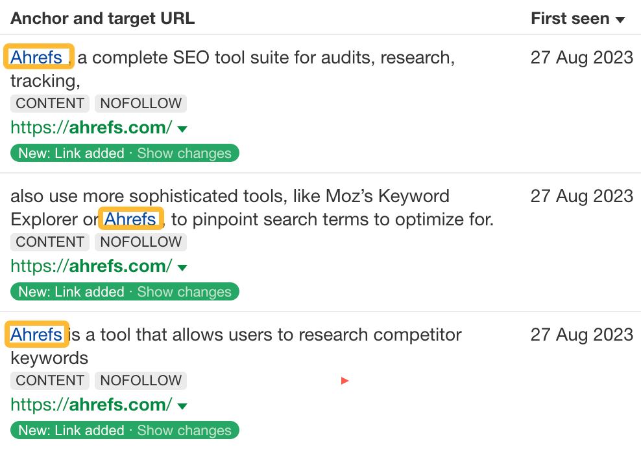Open the URL dropdown under the first backlink
The width and height of the screenshot is (641, 452).
tap(182, 128)
